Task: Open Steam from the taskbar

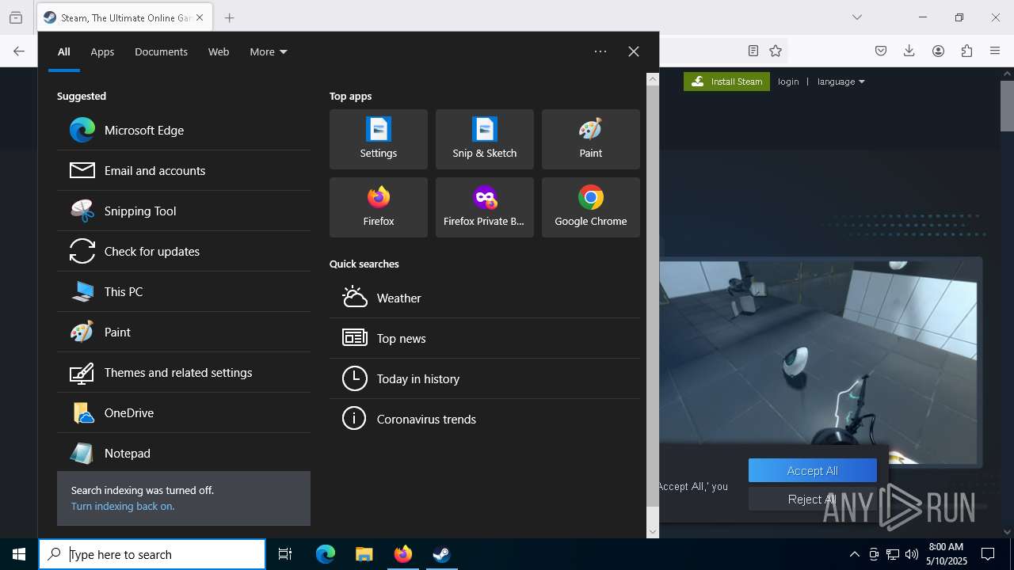Action: pyautogui.click(x=441, y=554)
